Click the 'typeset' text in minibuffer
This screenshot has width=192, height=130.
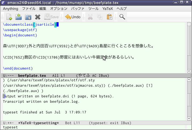tap(10, 127)
